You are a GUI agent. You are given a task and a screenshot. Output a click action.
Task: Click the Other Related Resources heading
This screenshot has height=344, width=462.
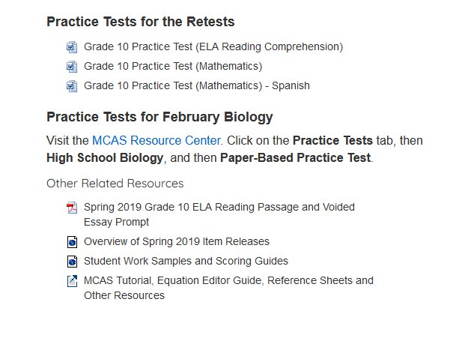115,184
